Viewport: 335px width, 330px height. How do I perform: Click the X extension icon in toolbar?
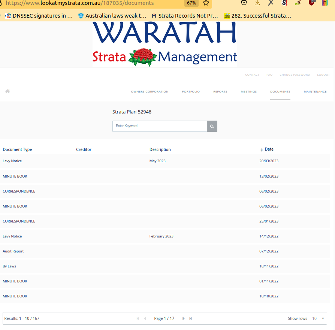point(271,3)
